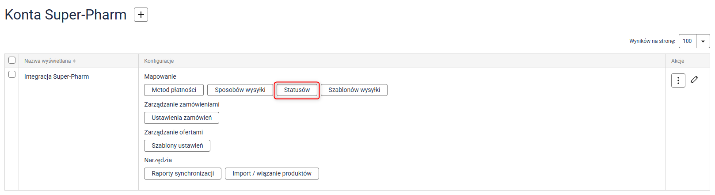Image resolution: width=715 pixels, height=195 pixels.
Task: Open Sposobów wysyłki mapping
Action: coord(240,90)
